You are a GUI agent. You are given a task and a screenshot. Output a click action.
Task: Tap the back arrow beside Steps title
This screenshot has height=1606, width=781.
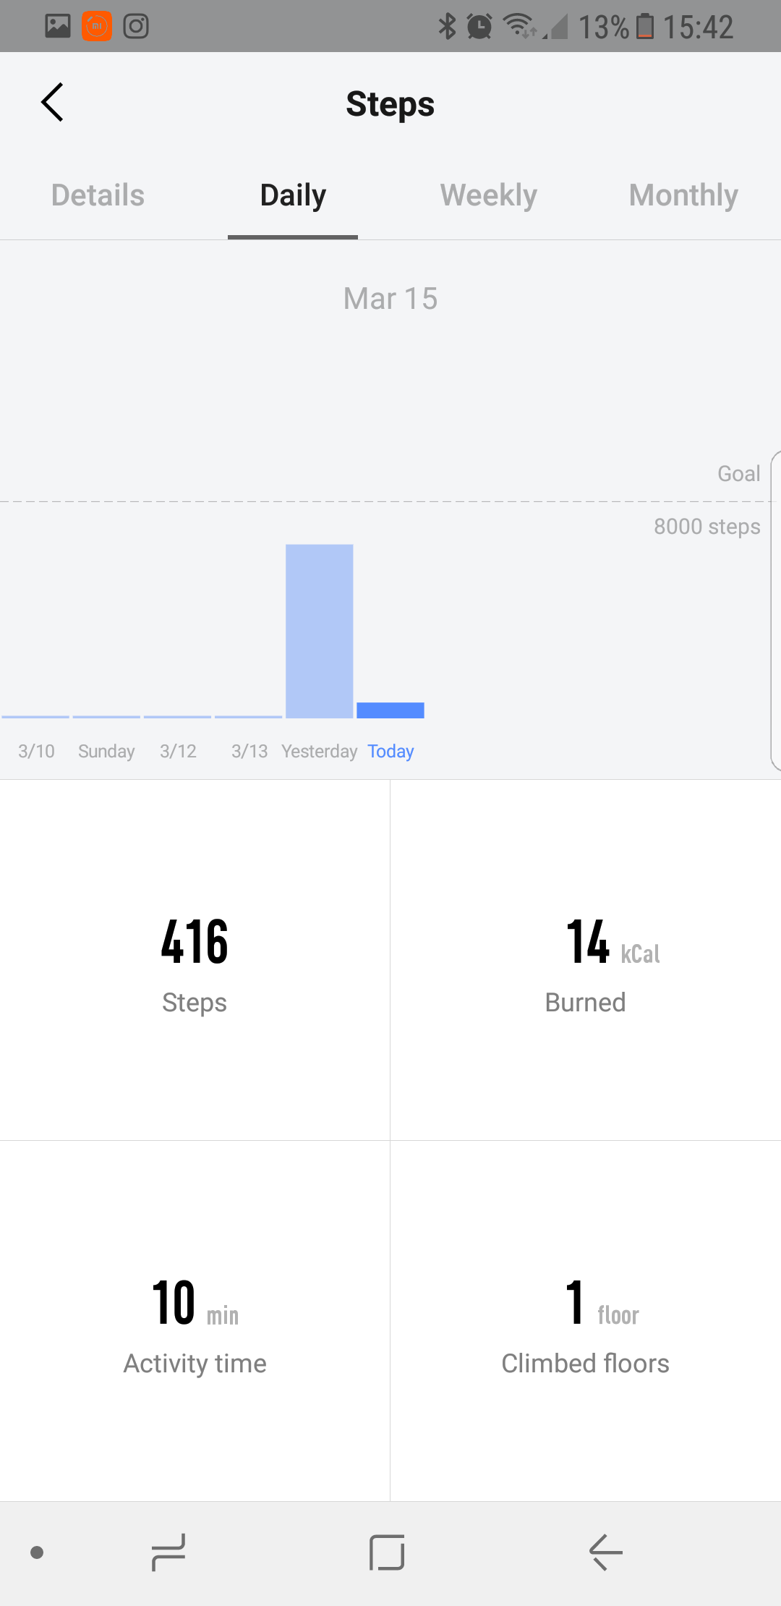tap(52, 103)
